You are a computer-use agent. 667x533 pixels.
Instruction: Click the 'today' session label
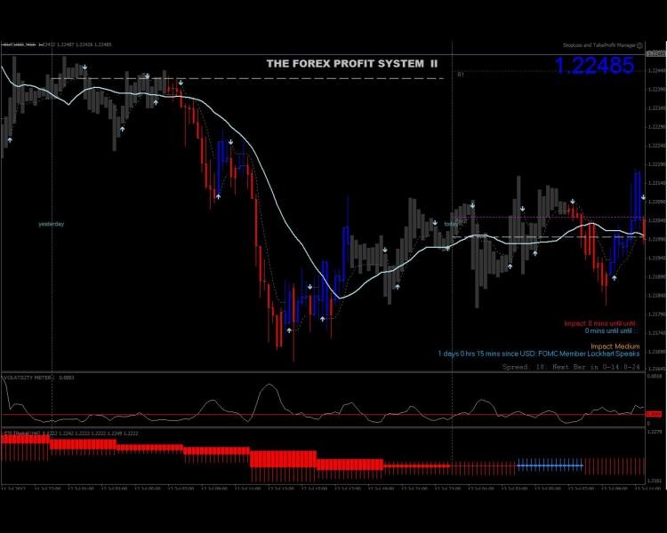tap(451, 224)
